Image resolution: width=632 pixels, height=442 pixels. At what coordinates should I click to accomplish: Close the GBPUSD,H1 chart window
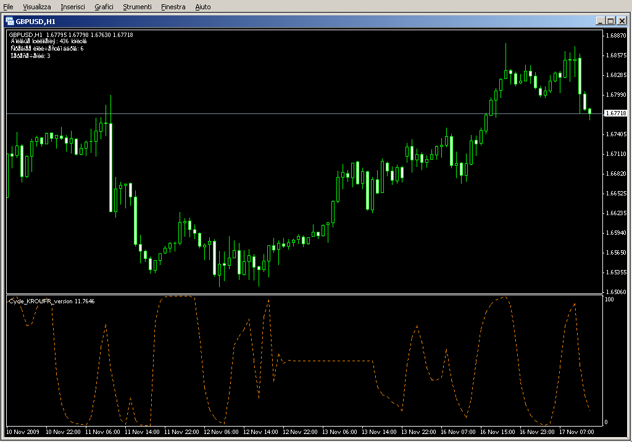622,21
